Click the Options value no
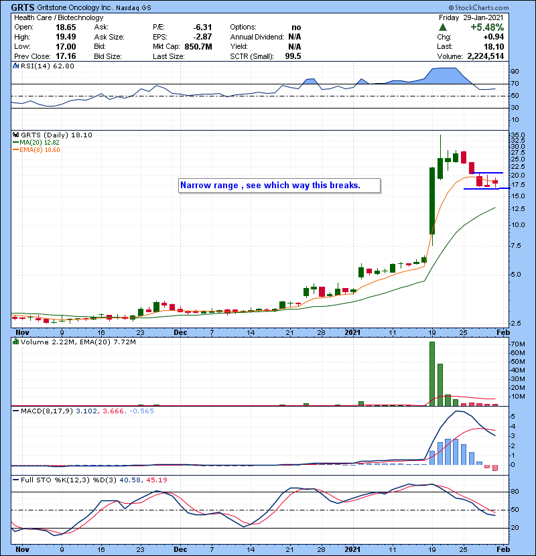 pyautogui.click(x=296, y=27)
